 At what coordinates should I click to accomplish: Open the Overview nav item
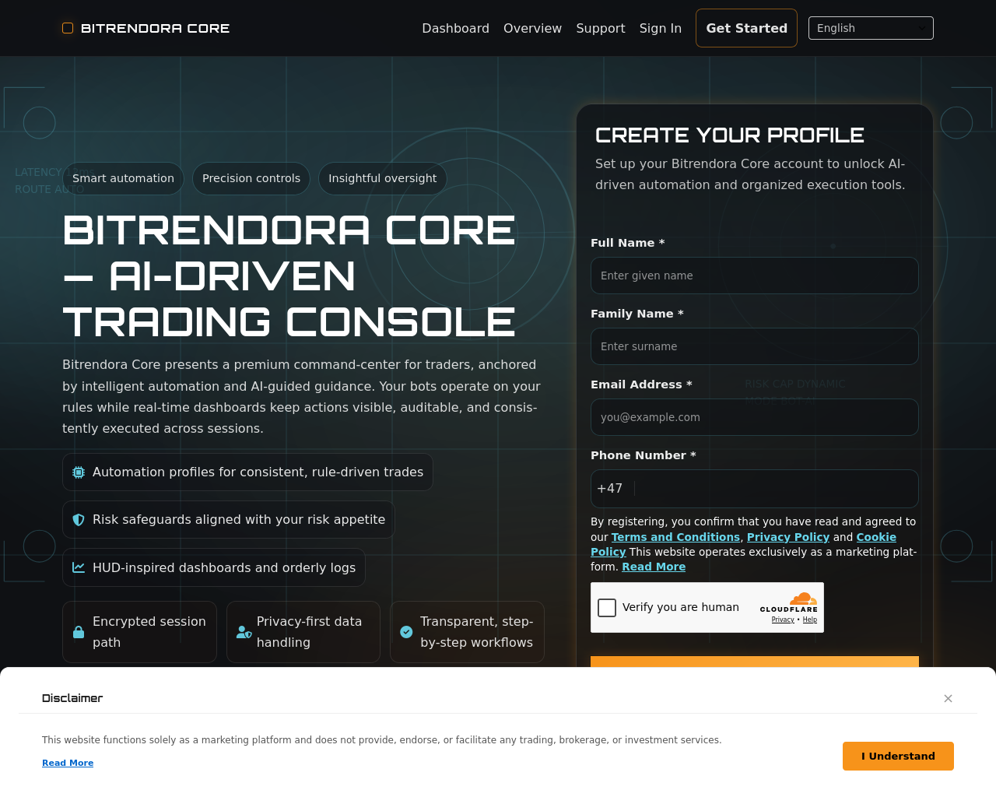tap(532, 28)
